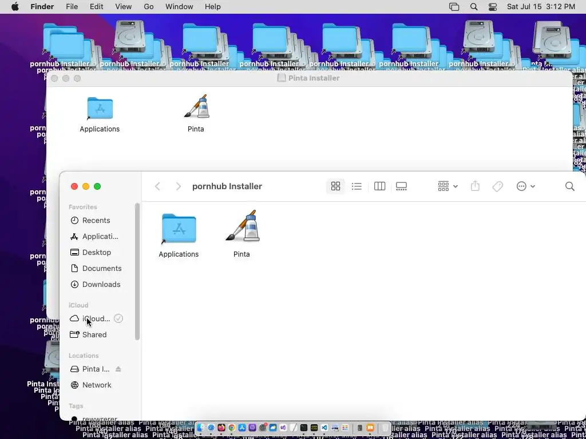This screenshot has height=439, width=586.
Task: Switch front Finder window to icon view
Action: (335, 186)
